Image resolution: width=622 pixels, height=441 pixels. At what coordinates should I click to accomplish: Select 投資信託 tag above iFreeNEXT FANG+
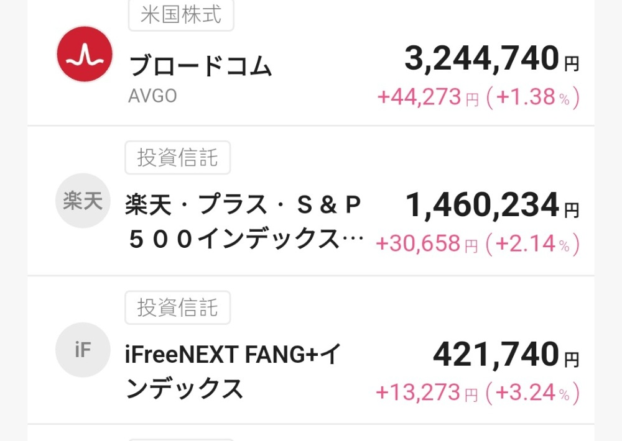178,307
